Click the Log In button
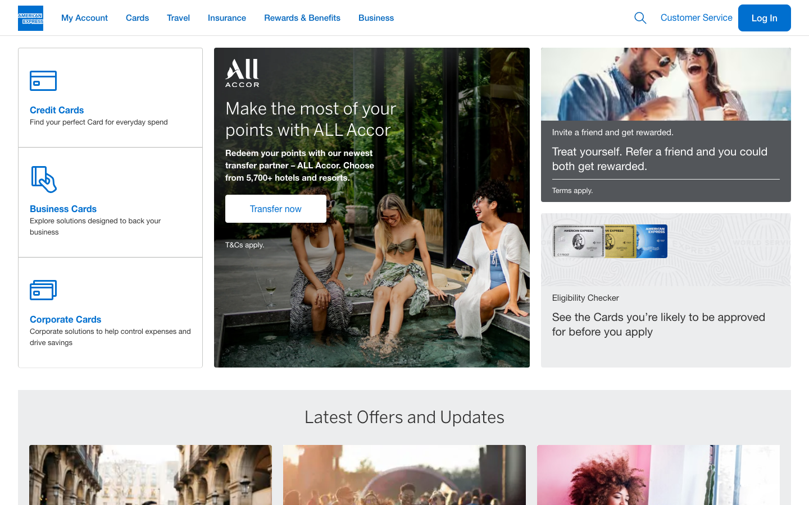This screenshot has height=505, width=809. pyautogui.click(x=764, y=18)
